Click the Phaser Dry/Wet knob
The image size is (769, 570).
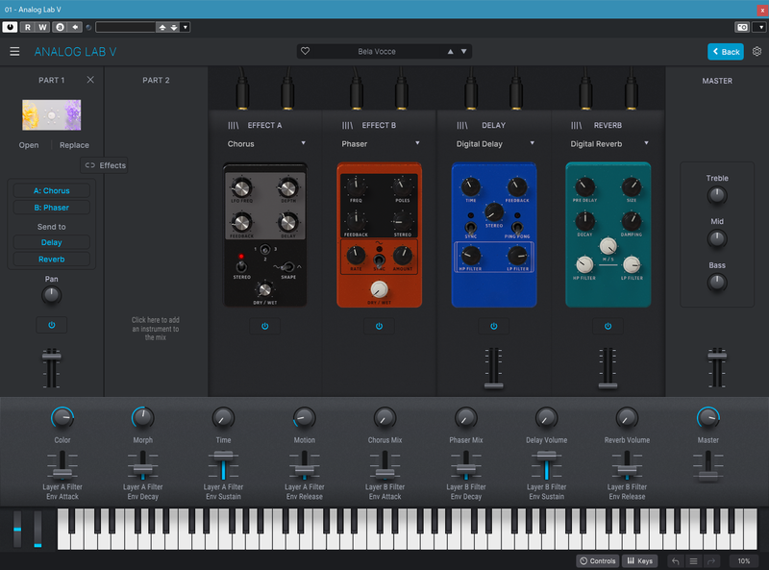tap(379, 289)
